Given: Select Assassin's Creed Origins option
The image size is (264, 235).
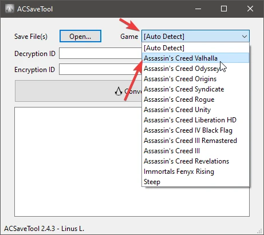Looking at the screenshot, I should pyautogui.click(x=195, y=79).
